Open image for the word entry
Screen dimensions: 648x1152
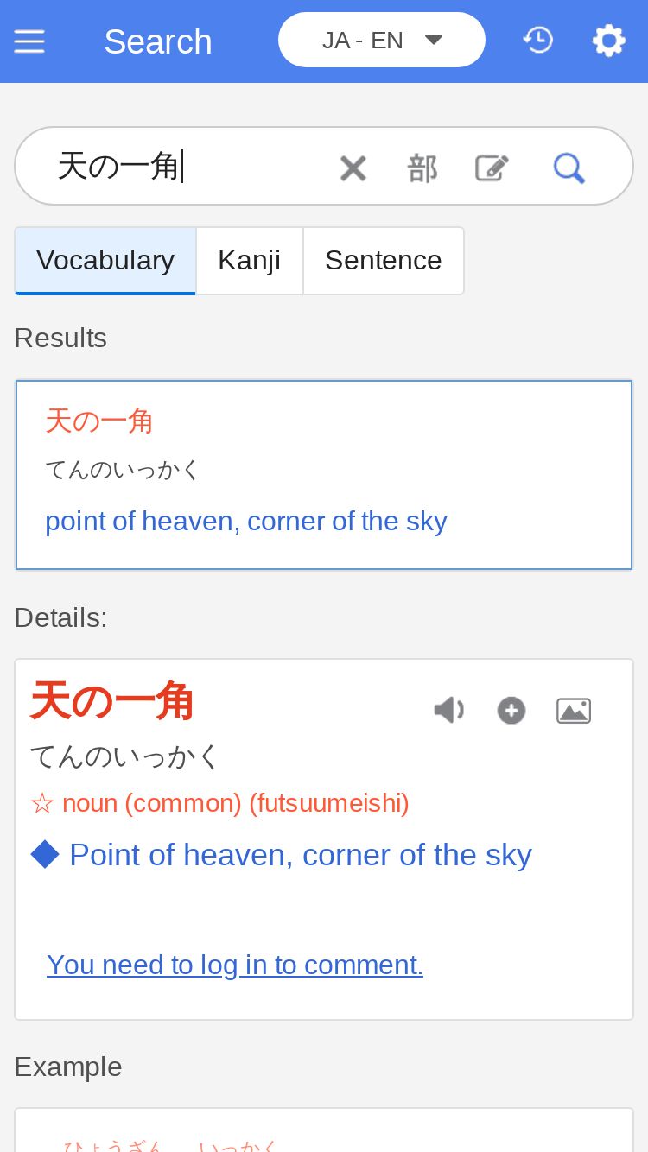click(574, 711)
